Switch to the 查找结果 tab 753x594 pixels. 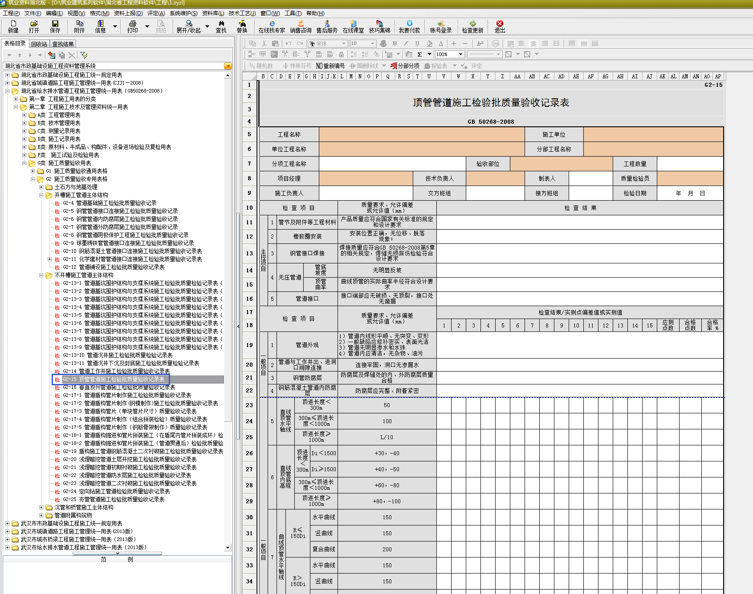tap(63, 44)
